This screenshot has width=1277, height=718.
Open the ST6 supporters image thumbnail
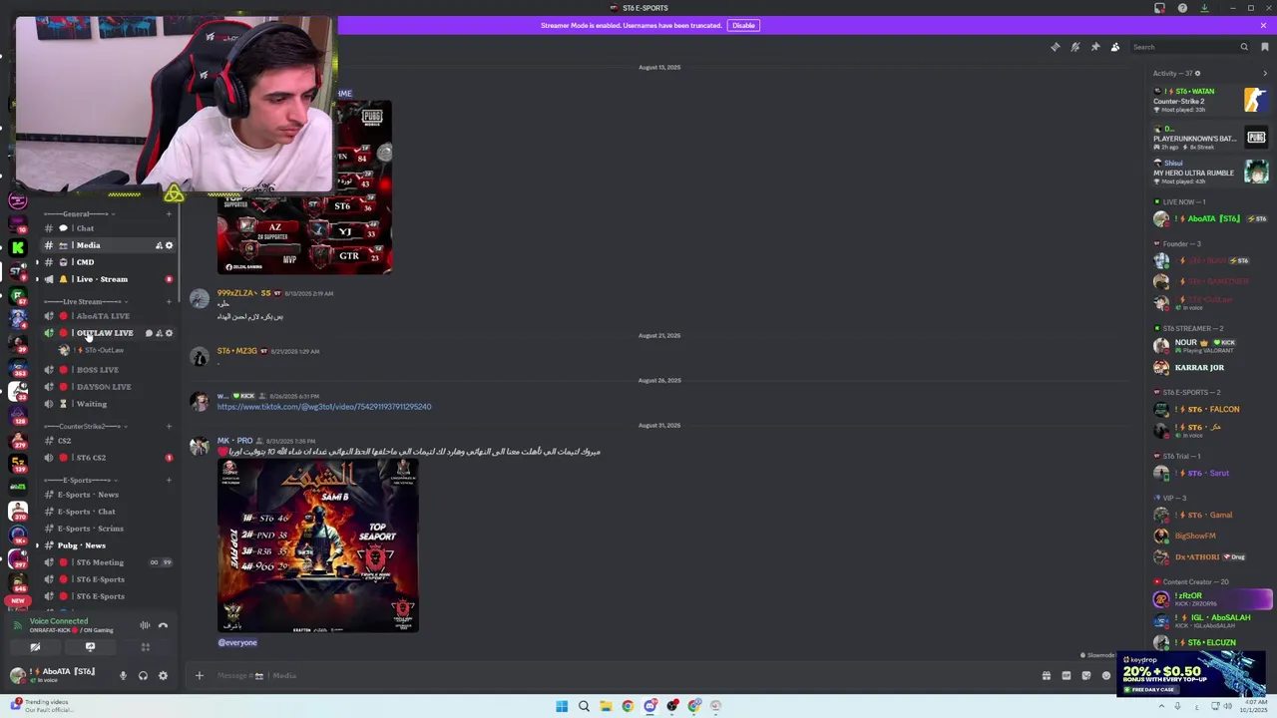[304, 187]
